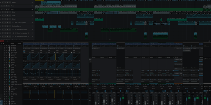Click the HP 2 edit icon on Input 8 strip

[98, 75]
